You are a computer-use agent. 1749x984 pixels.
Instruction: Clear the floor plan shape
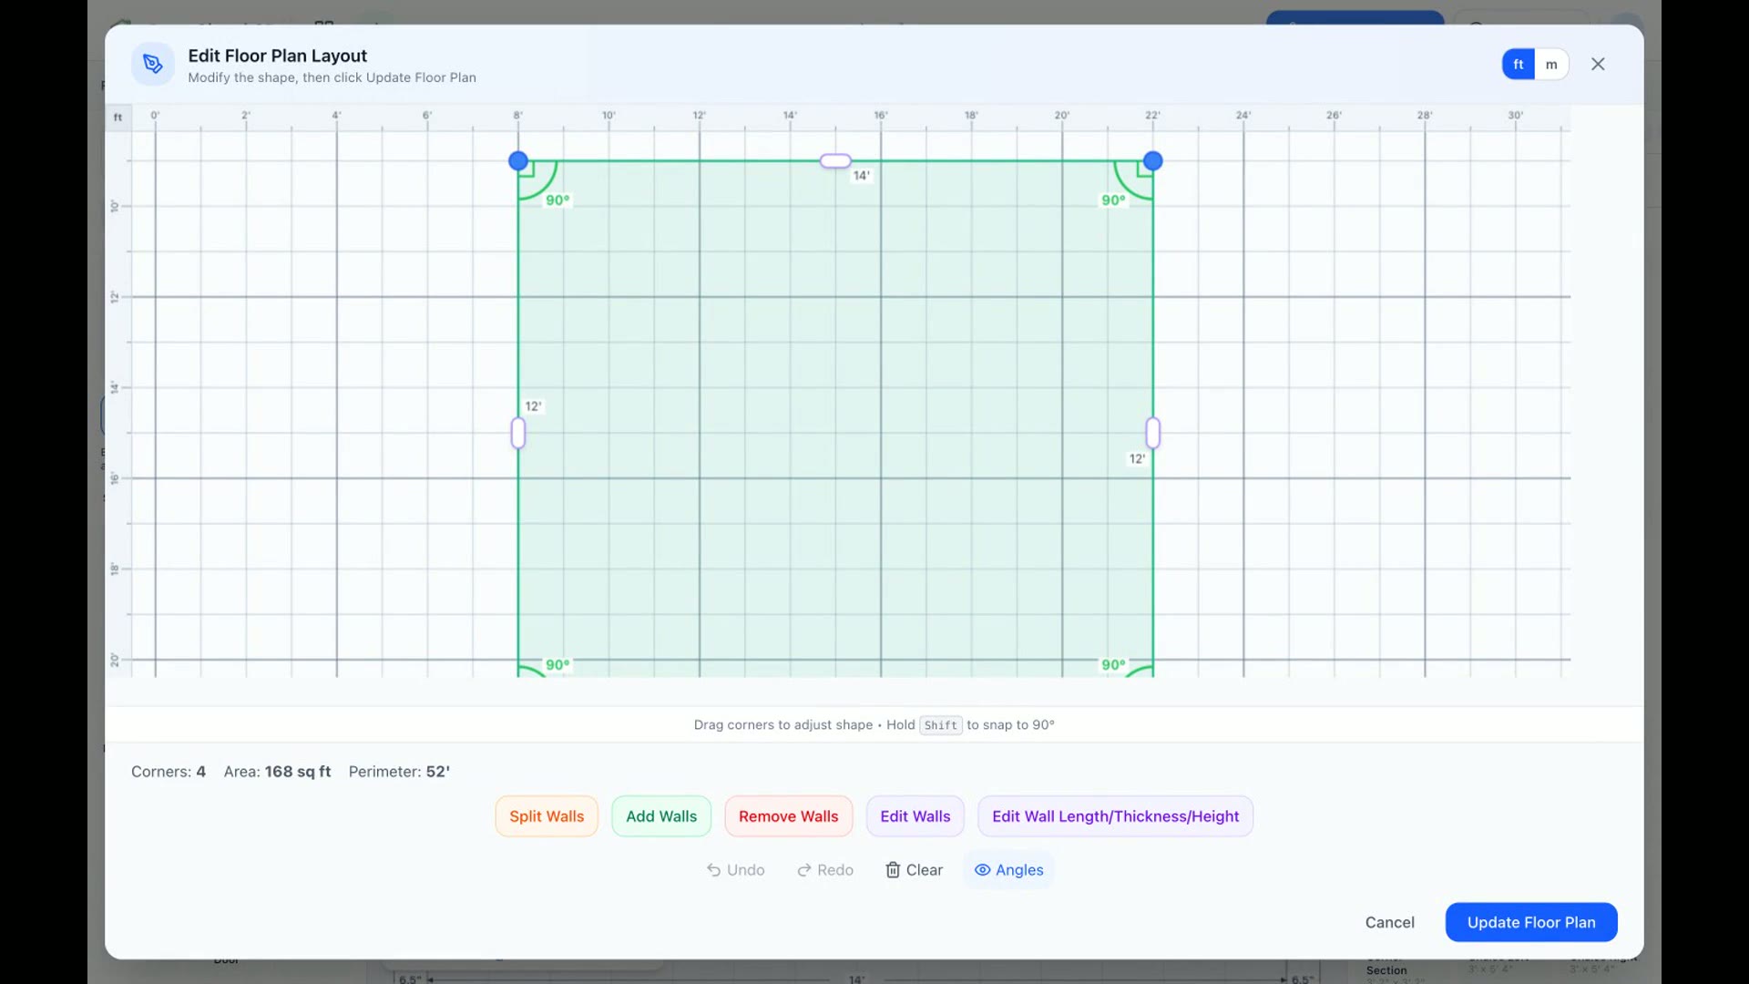point(914,870)
